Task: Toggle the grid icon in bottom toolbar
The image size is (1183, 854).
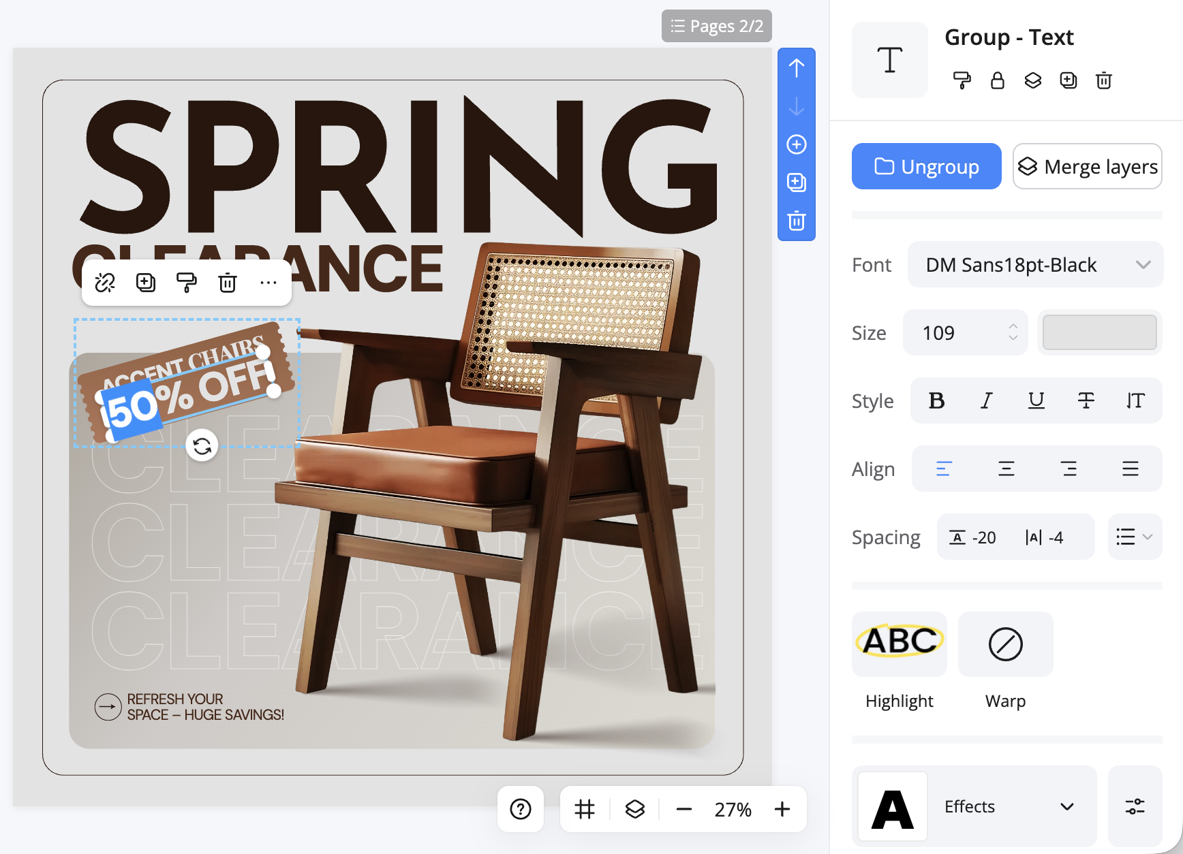Action: (585, 809)
